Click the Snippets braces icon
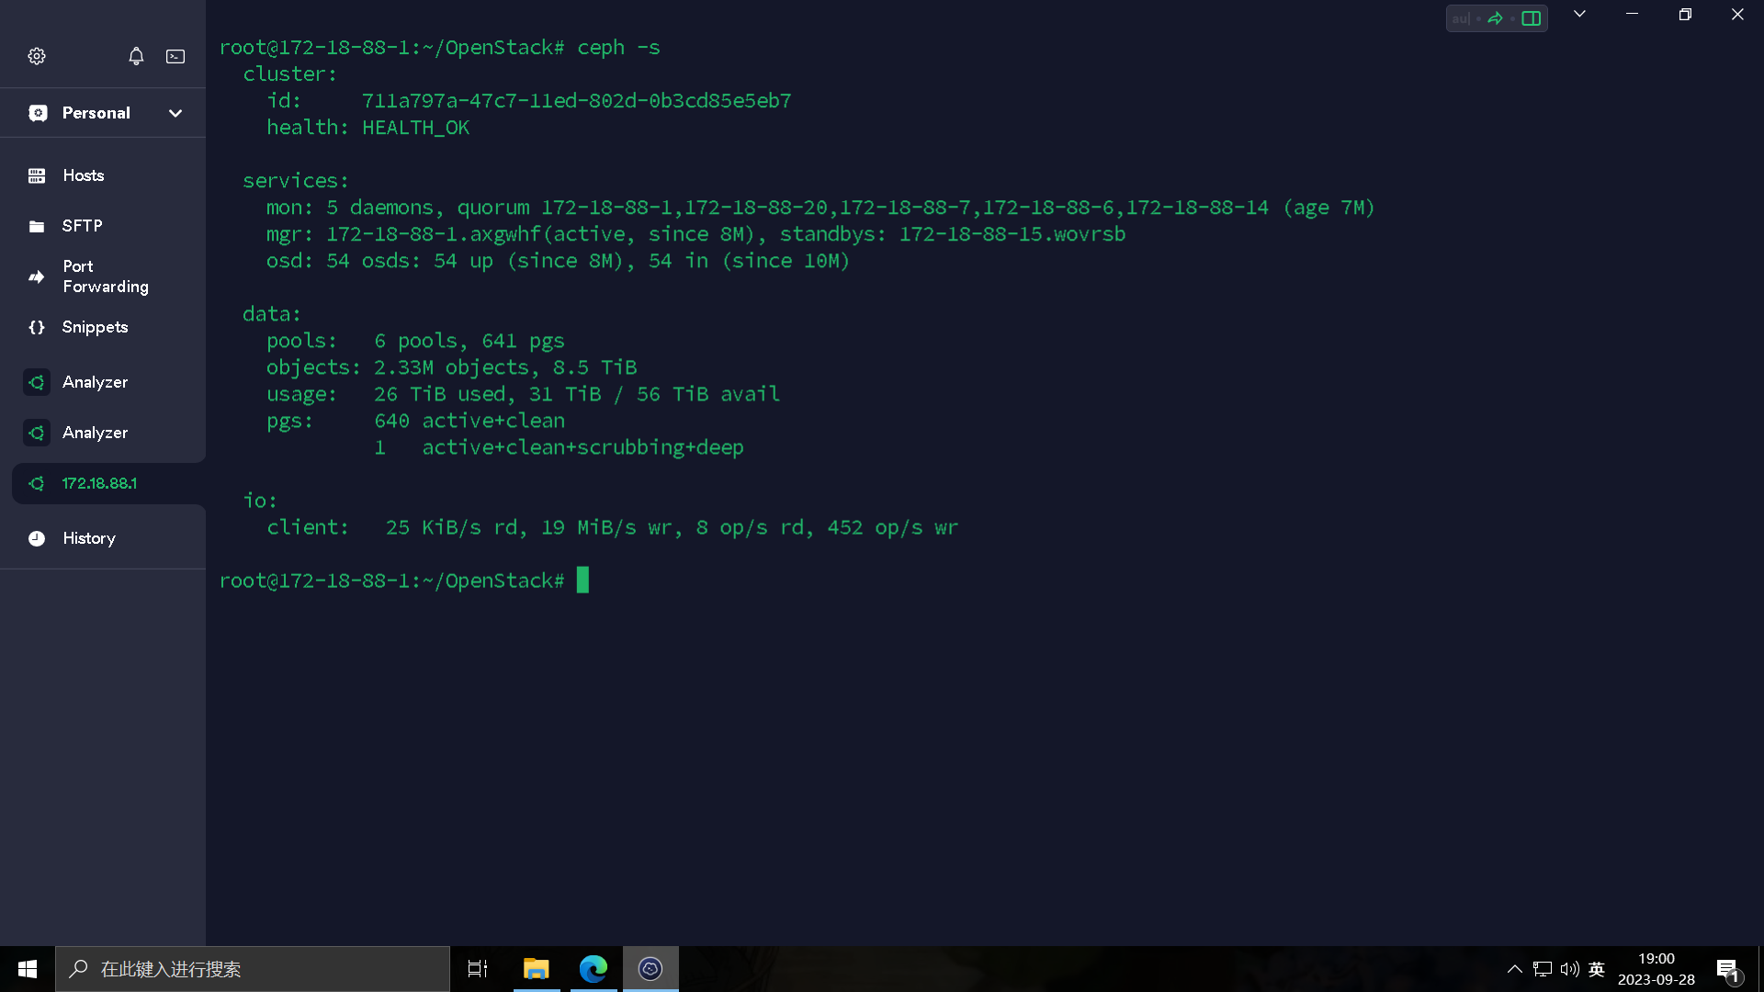 [37, 327]
